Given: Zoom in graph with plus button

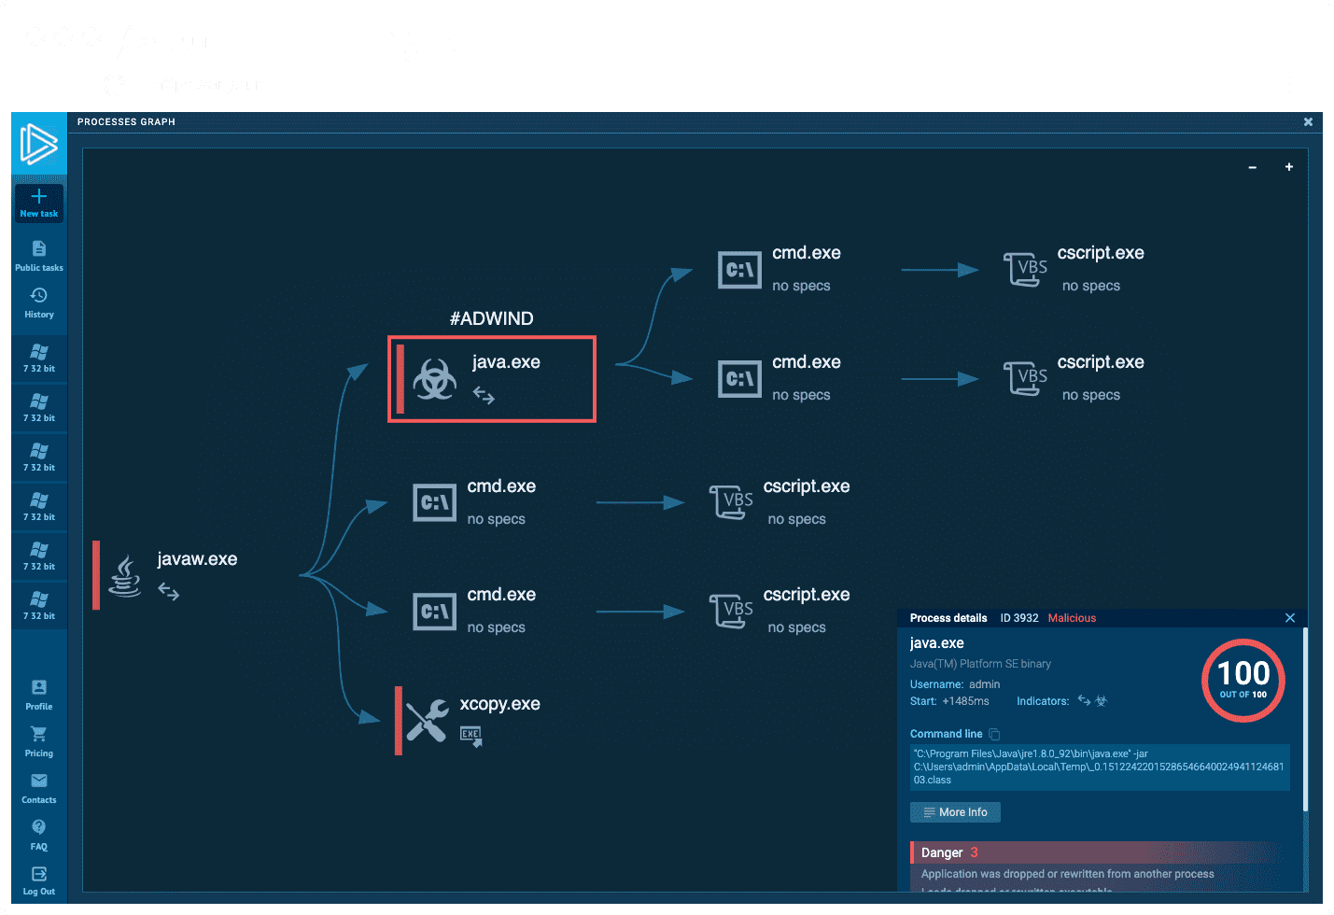Looking at the screenshot, I should pyautogui.click(x=1289, y=167).
